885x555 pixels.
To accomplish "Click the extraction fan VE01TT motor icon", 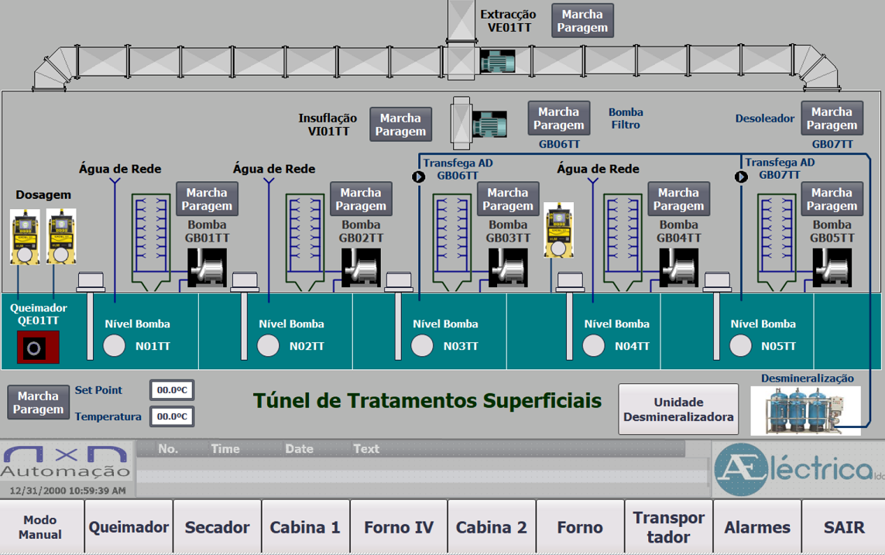I will point(497,61).
